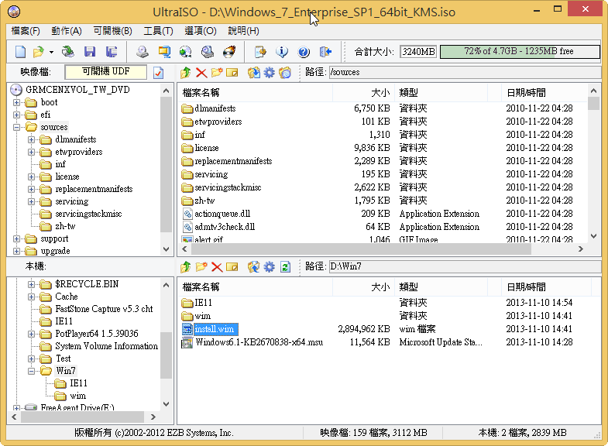The image size is (608, 446).
Task: Click the Compress ISO monitor icon
Action: 164,52
